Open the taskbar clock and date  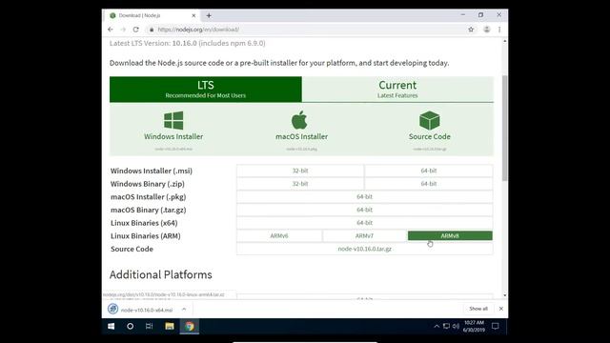[474, 326]
